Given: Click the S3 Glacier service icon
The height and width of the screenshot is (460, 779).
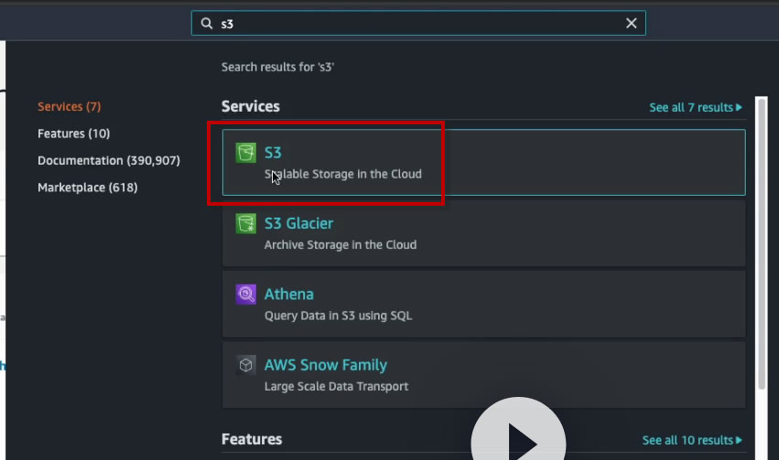Looking at the screenshot, I should click(245, 223).
